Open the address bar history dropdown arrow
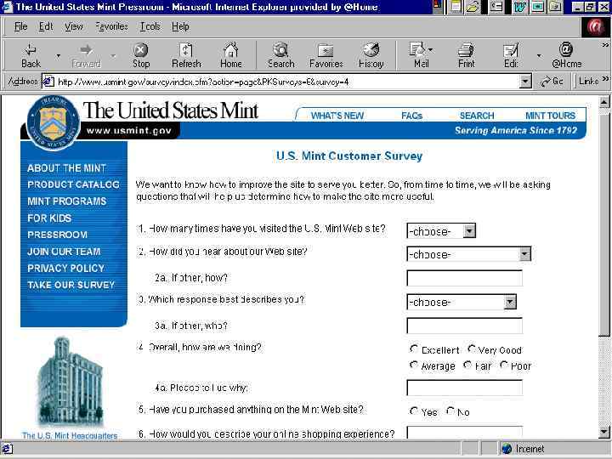The image size is (612, 459). pyautogui.click(x=525, y=82)
